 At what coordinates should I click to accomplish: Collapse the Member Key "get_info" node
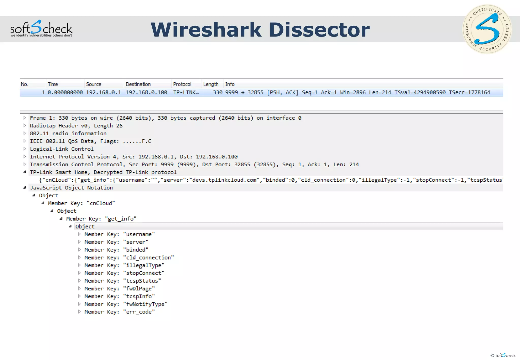[x=61, y=219]
